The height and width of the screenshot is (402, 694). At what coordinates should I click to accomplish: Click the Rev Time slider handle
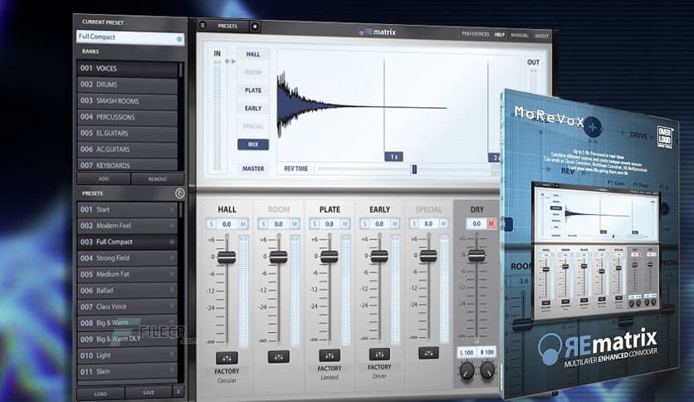414,169
